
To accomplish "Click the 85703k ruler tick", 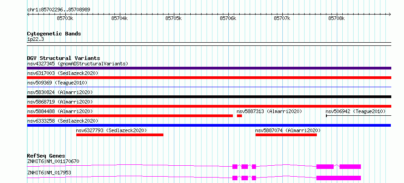I will [65, 18].
